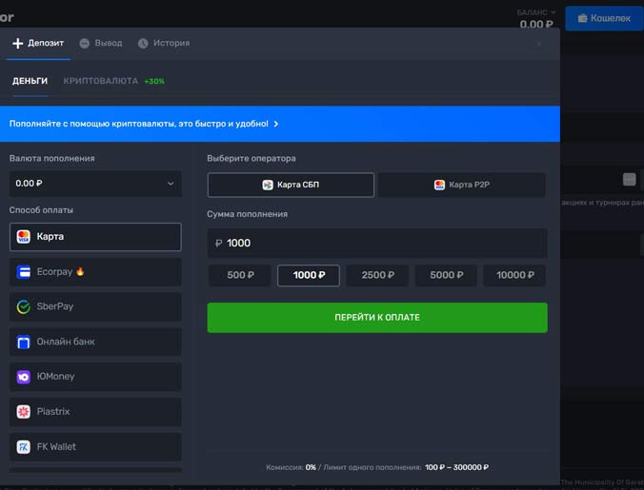Close the deposit dialog with X
Image resolution: width=644 pixels, height=490 pixels.
coord(539,44)
